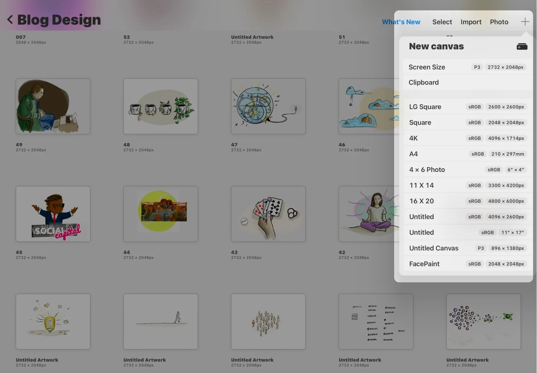The height and width of the screenshot is (373, 537).
Task: Click the plus icon for new canvas
Action: [525, 22]
